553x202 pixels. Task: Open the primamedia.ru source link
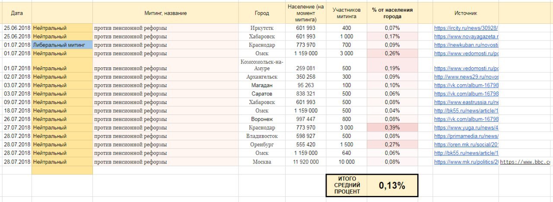tap(466, 136)
